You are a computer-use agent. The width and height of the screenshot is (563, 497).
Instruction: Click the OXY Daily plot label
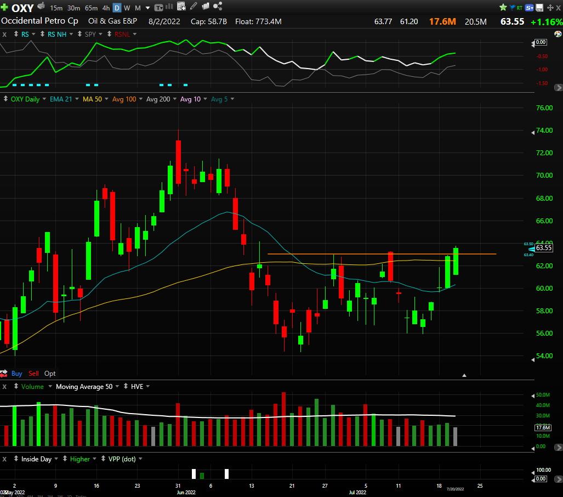coord(25,99)
